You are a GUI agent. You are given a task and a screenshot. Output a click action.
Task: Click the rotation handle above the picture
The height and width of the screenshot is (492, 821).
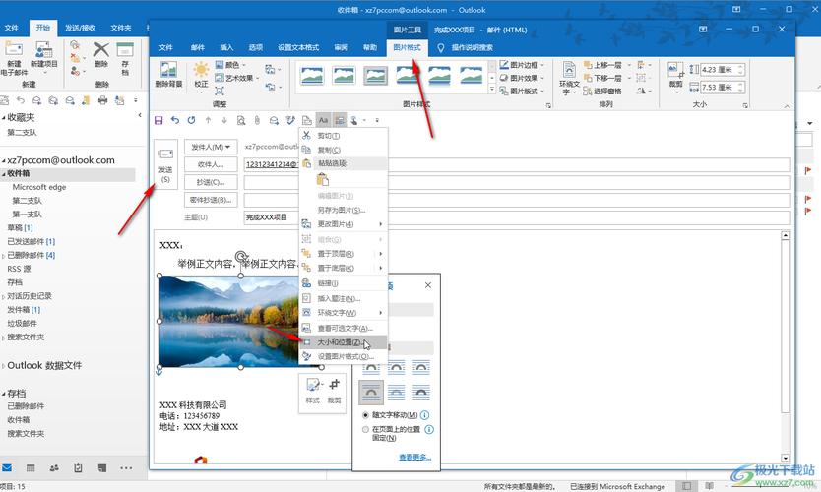241,256
